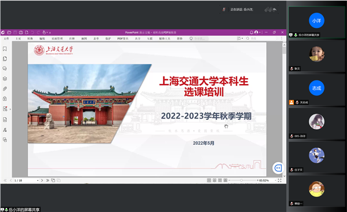Viewport: 347px width, 212px height.
Task: Click the lightbulb tell-me icon
Action: point(191,38)
